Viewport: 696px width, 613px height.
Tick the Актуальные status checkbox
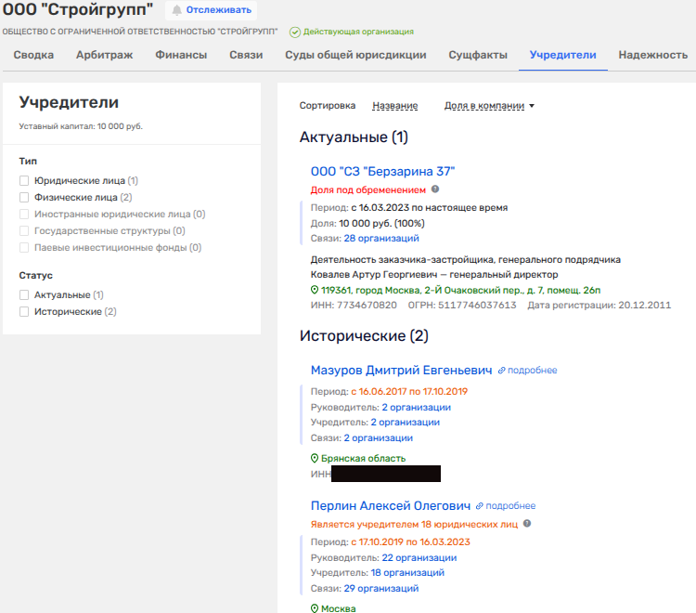pos(25,295)
